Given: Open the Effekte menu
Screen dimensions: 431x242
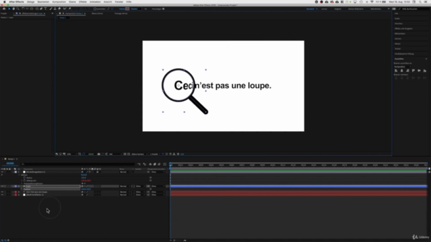Looking at the screenshot, I should coord(83,2).
